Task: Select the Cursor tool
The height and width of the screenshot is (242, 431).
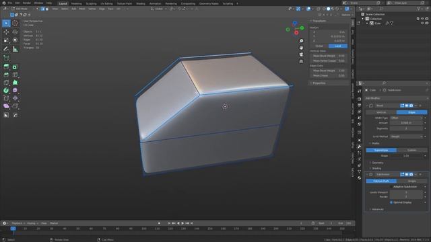Action: pyautogui.click(x=15, y=24)
